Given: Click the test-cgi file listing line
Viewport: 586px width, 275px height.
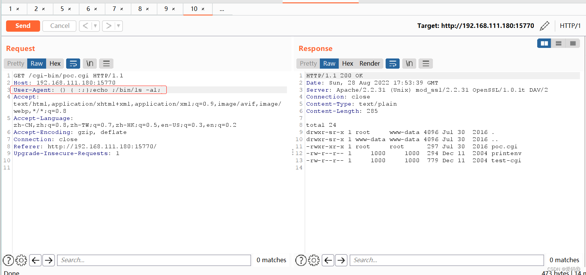Looking at the screenshot, I should click(414, 160).
